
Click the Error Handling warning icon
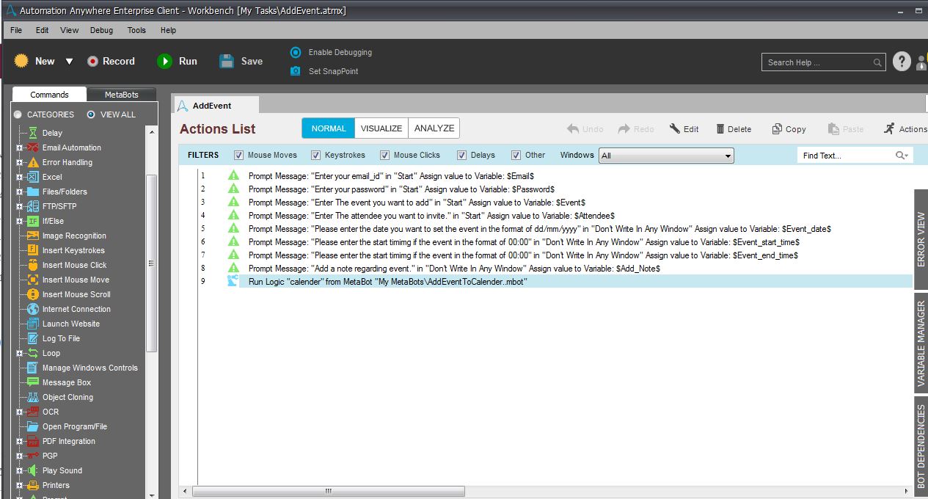click(33, 162)
